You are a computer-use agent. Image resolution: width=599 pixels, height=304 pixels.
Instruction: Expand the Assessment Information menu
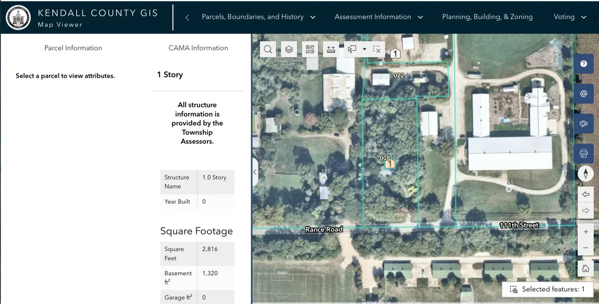[379, 17]
